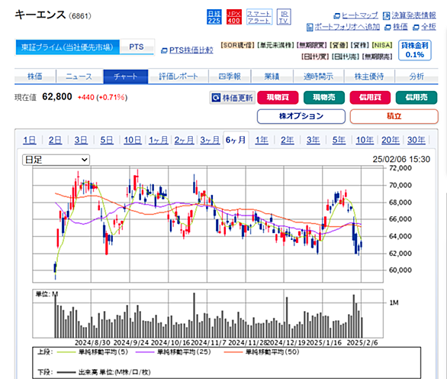Click the 現物買 button
Viewport: 447px width, 379px height.
pos(278,98)
